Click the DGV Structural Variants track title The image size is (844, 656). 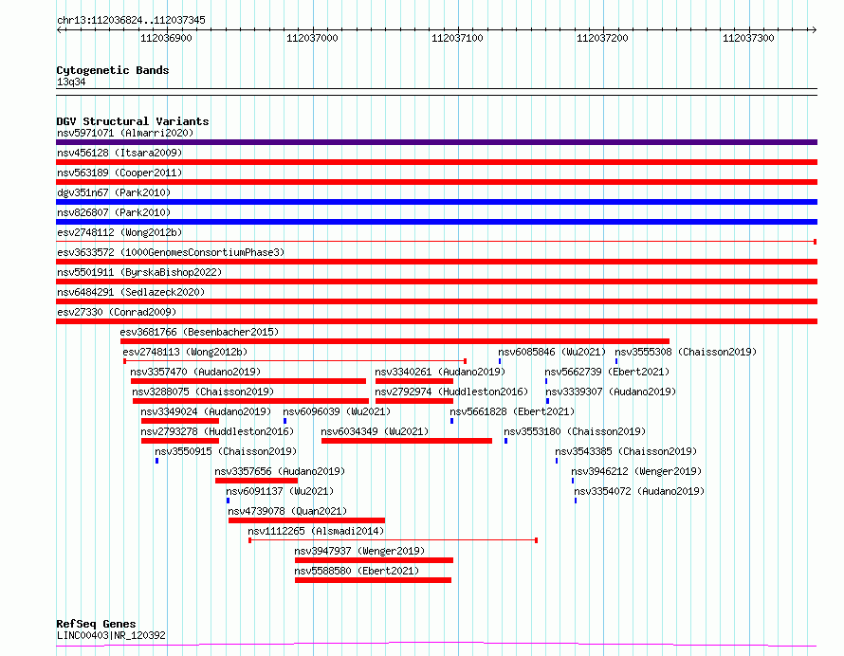pyautogui.click(x=133, y=121)
